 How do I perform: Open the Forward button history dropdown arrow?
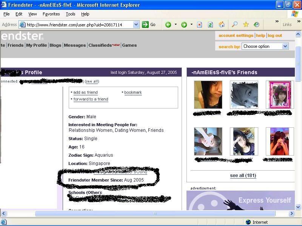pos(191,24)
